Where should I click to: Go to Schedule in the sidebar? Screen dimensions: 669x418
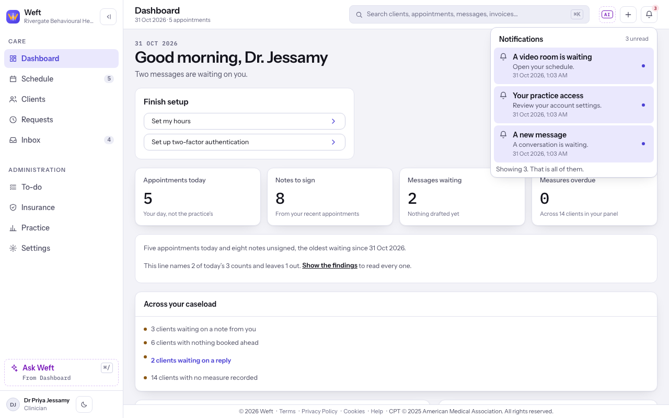(x=62, y=79)
